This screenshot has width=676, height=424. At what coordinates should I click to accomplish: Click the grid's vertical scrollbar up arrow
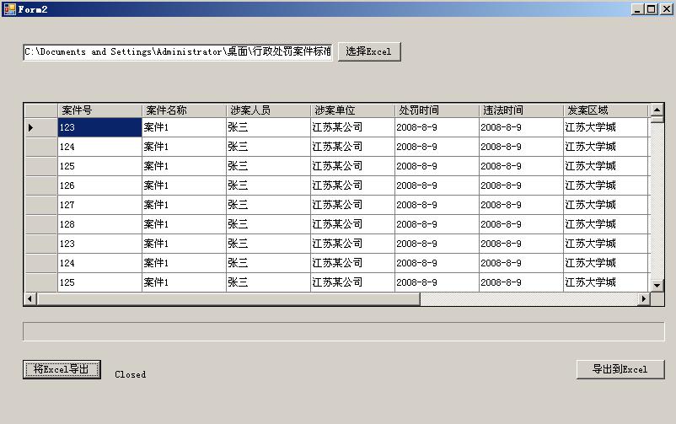657,110
